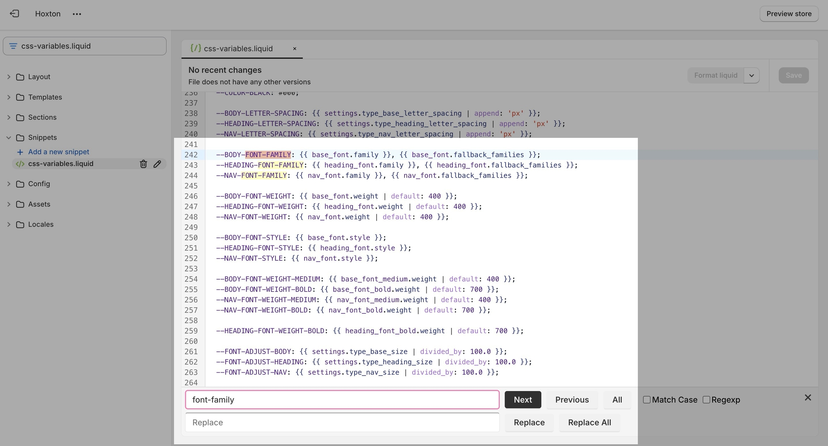Close the css-variables.liquid tab
828x446 pixels.
click(x=294, y=48)
